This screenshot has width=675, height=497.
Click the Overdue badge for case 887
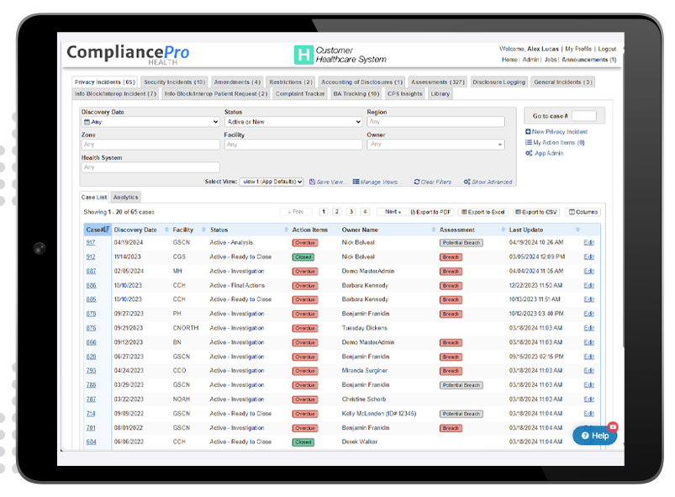(304, 272)
